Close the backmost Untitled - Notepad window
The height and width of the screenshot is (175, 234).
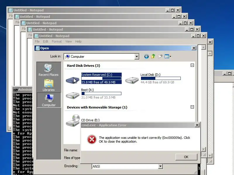178,10
